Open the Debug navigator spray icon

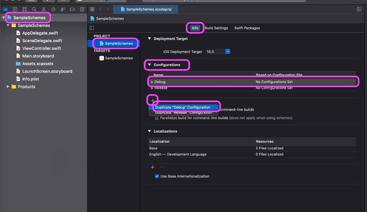point(63,9)
